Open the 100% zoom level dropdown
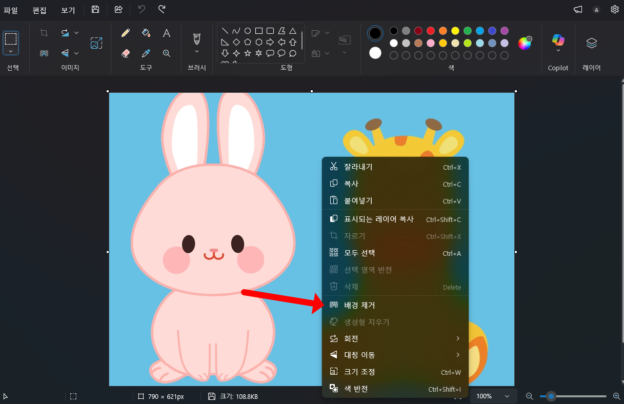Screen dimensions: 624x404 [493, 396]
